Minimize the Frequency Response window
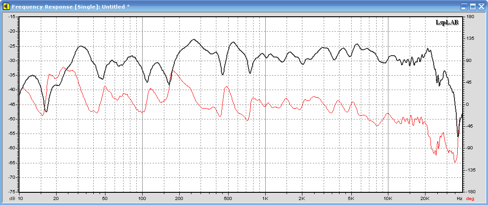Screen dimensions: 488x205 [x=464, y=6]
